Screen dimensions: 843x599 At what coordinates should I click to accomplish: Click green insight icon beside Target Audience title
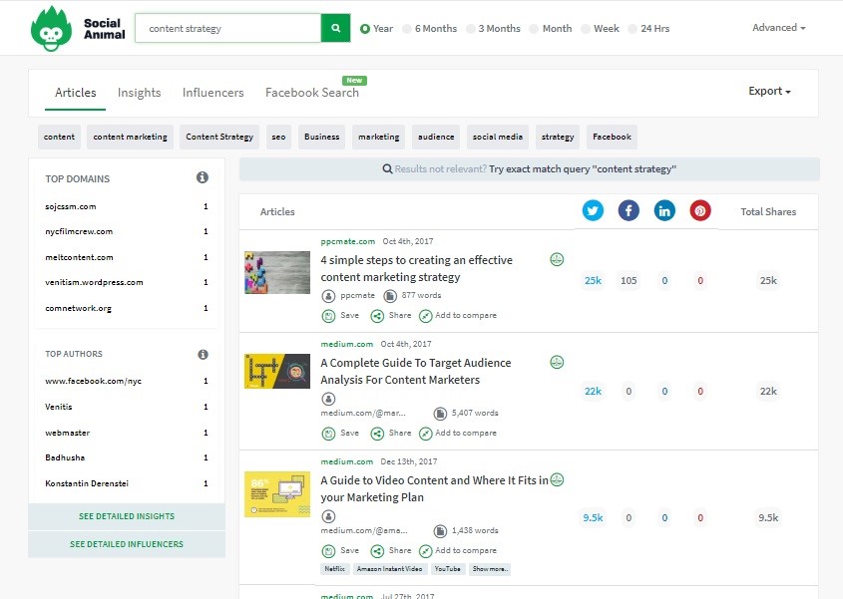pyautogui.click(x=557, y=362)
